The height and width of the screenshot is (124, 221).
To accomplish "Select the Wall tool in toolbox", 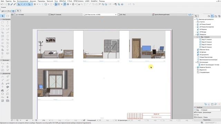I will [x=2, y=22].
